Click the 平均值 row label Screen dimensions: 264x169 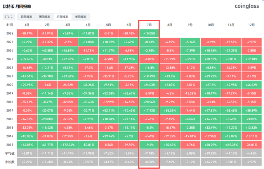10,153
